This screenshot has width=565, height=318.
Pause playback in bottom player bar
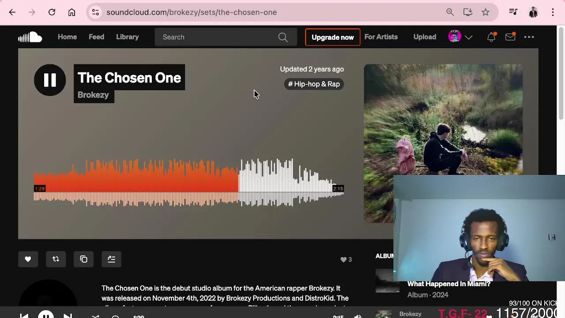(x=46, y=315)
